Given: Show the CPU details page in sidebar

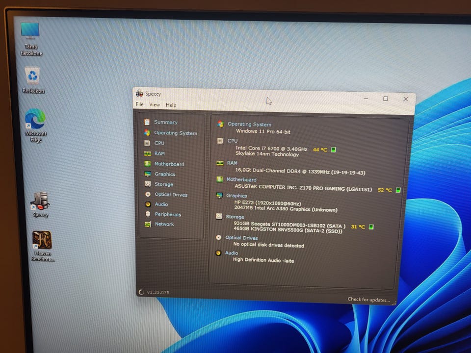Looking at the screenshot, I should point(159,143).
